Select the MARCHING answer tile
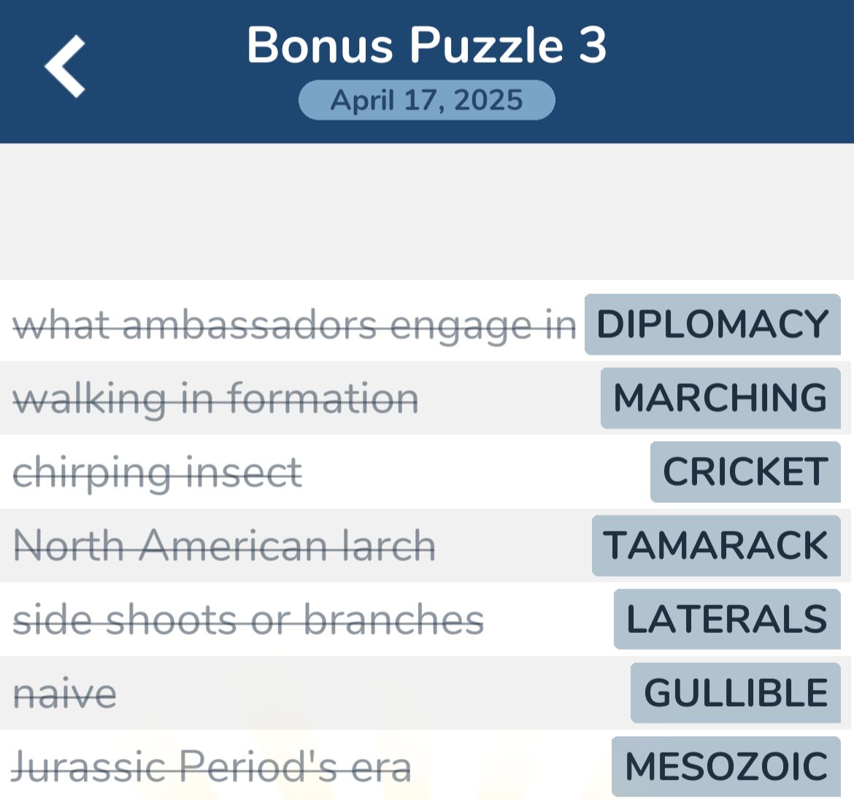 719,398
